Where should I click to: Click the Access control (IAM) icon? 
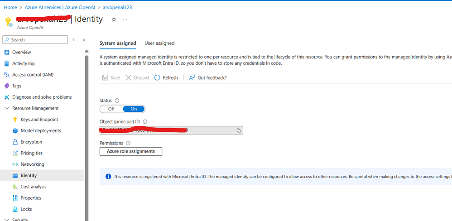pyautogui.click(x=7, y=75)
